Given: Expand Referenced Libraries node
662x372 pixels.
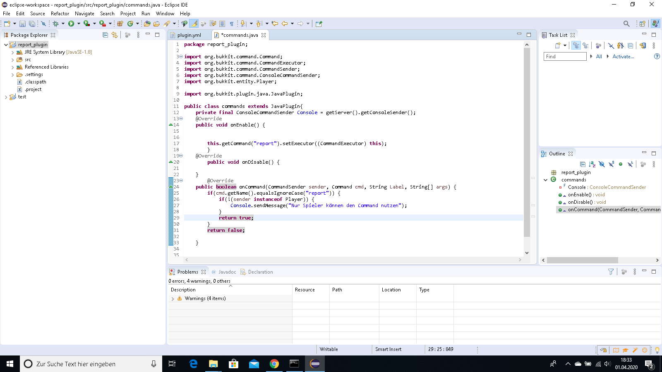Looking at the screenshot, I should (12, 67).
